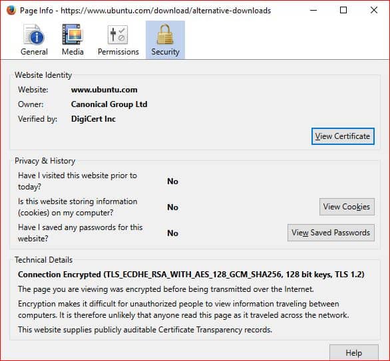This screenshot has height=361, width=390.
Task: Open View Saved Passwords button
Action: click(x=331, y=233)
